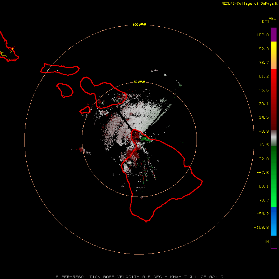Click the 14.5 velocity scale value

264,117
